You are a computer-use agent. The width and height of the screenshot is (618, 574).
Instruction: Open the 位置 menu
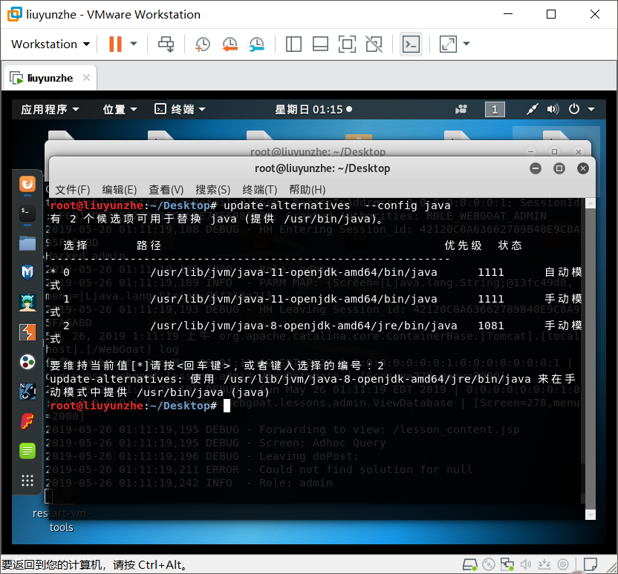tap(120, 109)
